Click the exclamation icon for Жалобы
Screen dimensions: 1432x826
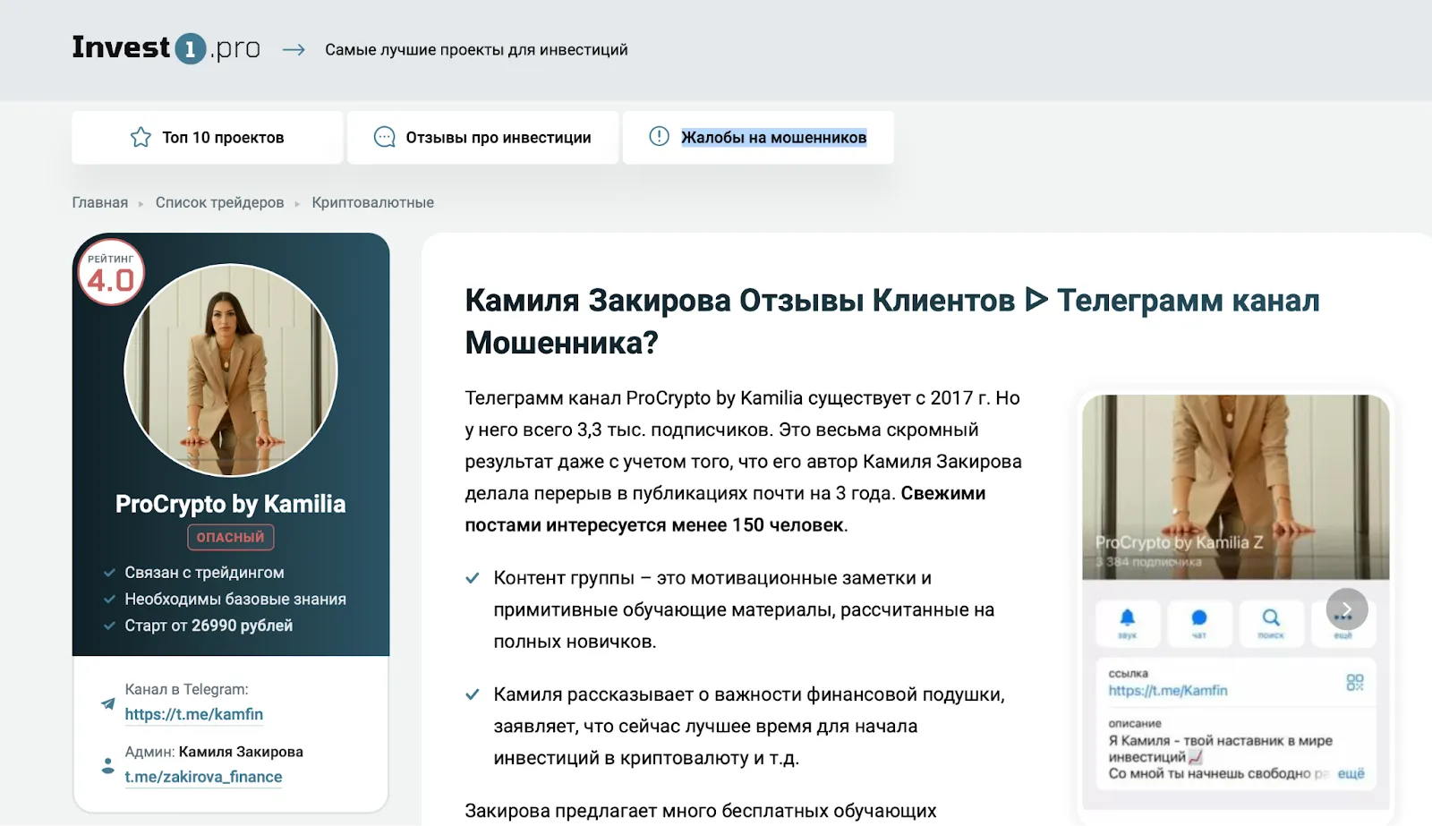(659, 136)
